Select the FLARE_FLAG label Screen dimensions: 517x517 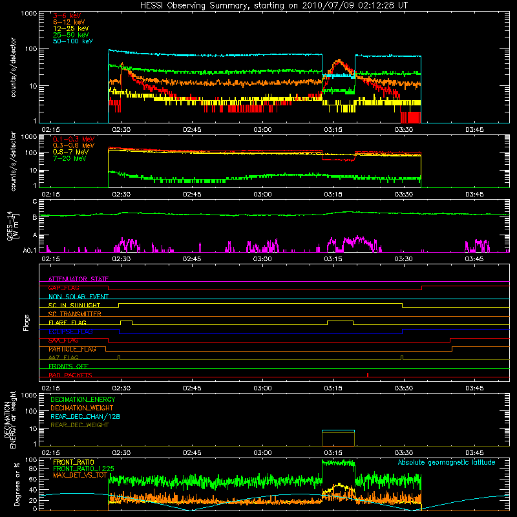pyautogui.click(x=67, y=322)
